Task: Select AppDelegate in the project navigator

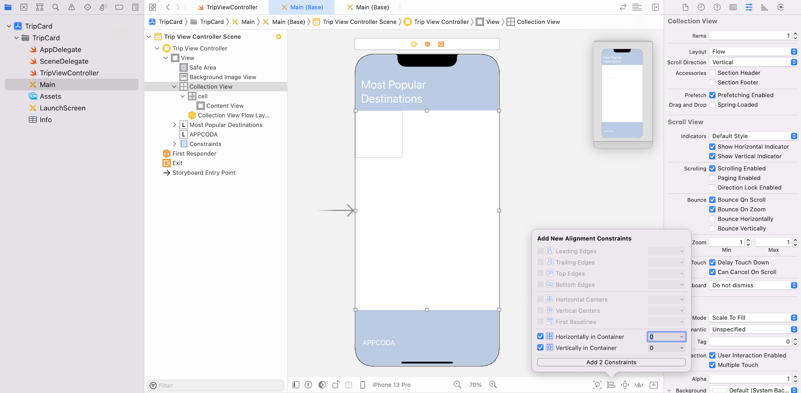Action: tap(60, 50)
